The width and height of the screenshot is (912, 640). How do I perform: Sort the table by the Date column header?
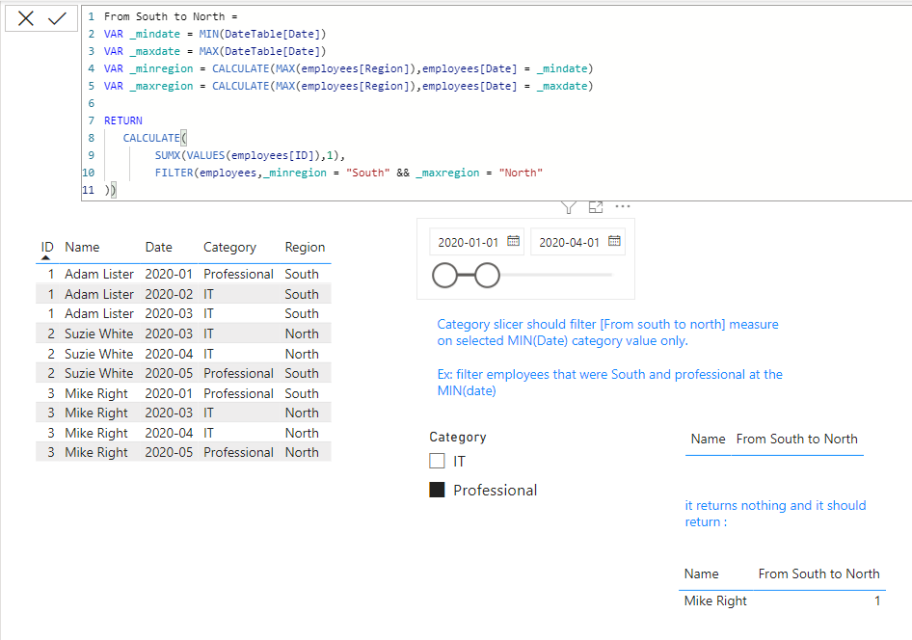pyautogui.click(x=159, y=247)
